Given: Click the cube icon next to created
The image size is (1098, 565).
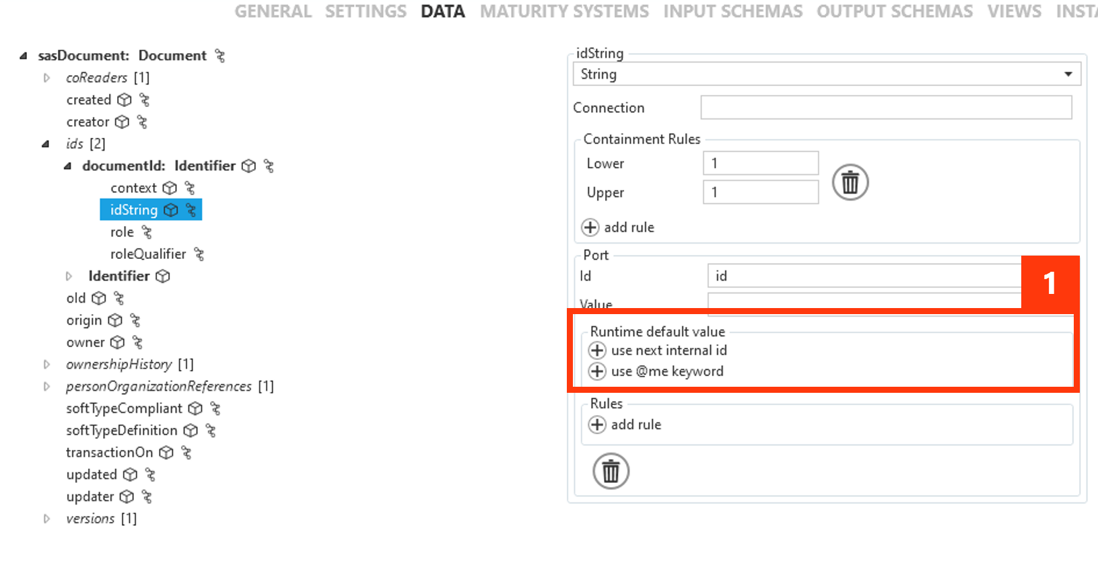Looking at the screenshot, I should [125, 100].
